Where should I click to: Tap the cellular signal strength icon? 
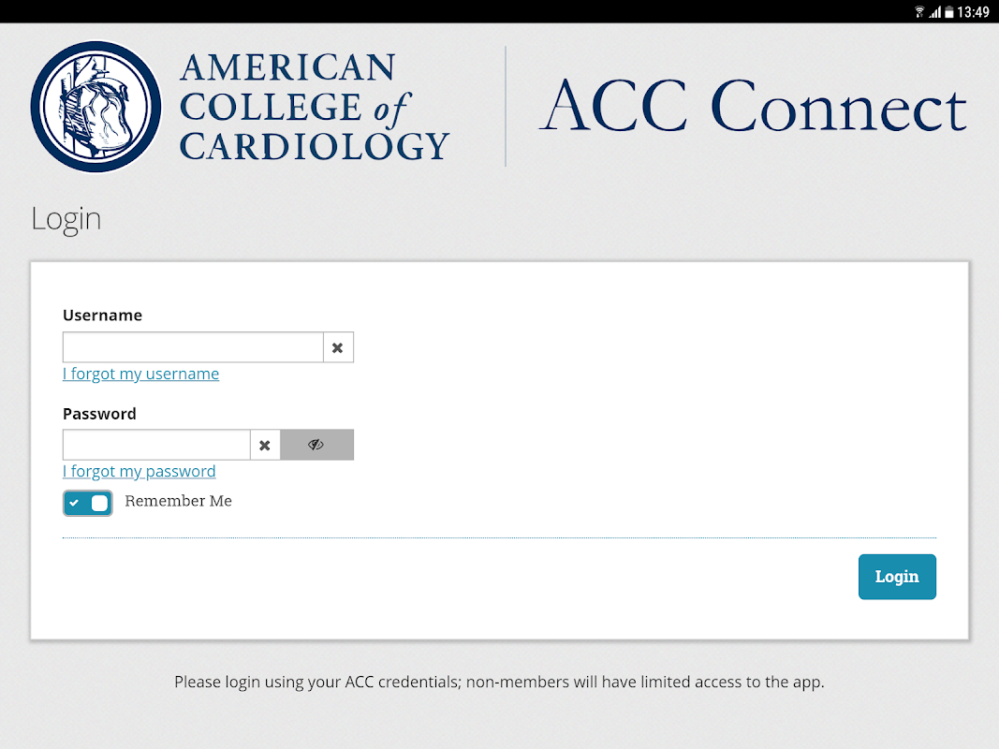click(x=934, y=12)
